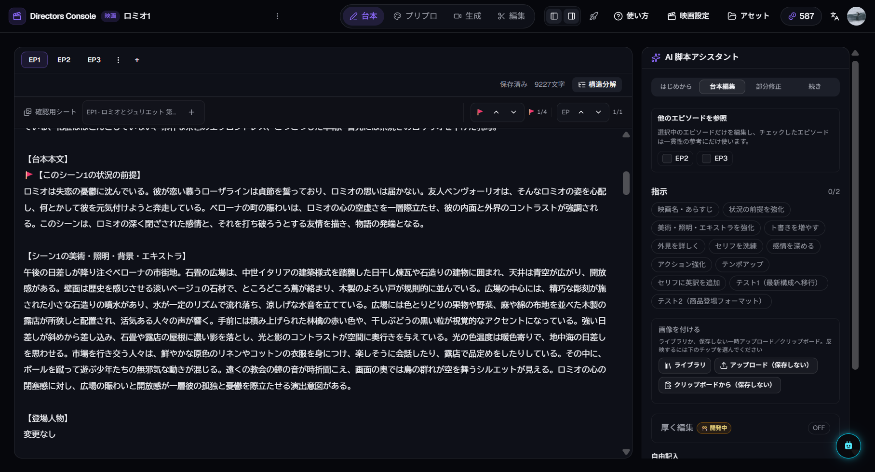The image size is (875, 472).
Task: Open the 使い方 help page
Action: click(x=631, y=16)
